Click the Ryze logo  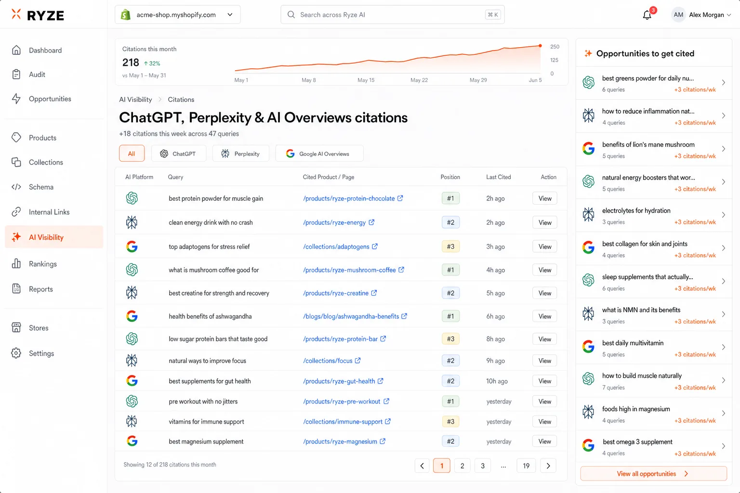pyautogui.click(x=38, y=15)
